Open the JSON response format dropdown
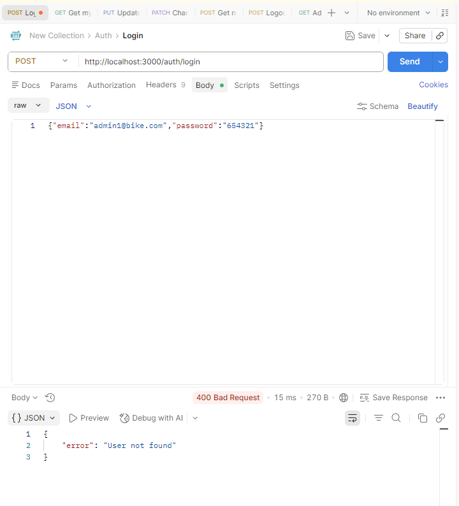The width and height of the screenshot is (459, 506). pyautogui.click(x=34, y=418)
